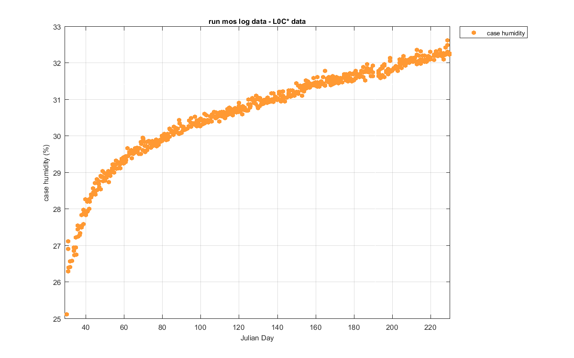
Task: Click the x-axis tick label 140
Action: tap(277, 327)
